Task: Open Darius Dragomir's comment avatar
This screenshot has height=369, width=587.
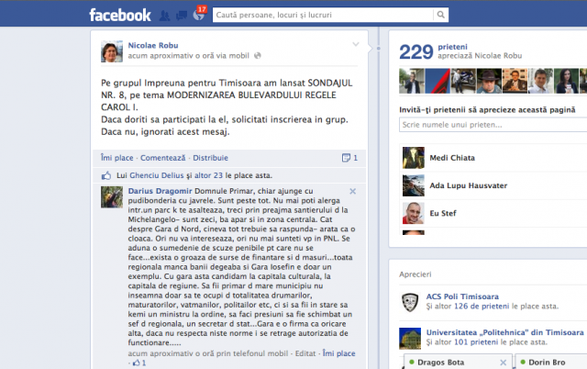Action: (112, 196)
